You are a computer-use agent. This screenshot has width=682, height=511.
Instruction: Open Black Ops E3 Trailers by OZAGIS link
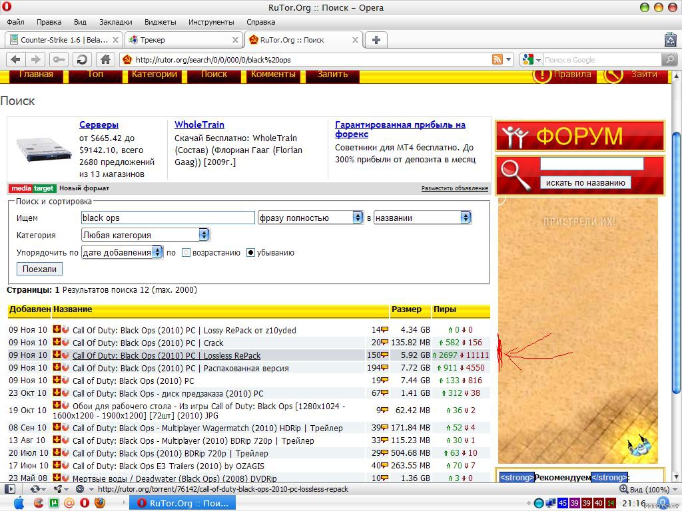point(169,466)
